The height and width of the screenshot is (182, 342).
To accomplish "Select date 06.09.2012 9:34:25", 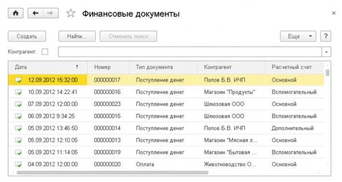I will 51,116.
